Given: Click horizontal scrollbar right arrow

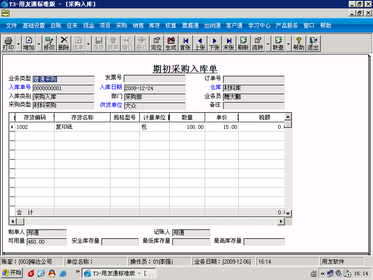Looking at the screenshot, I should tap(281, 221).
